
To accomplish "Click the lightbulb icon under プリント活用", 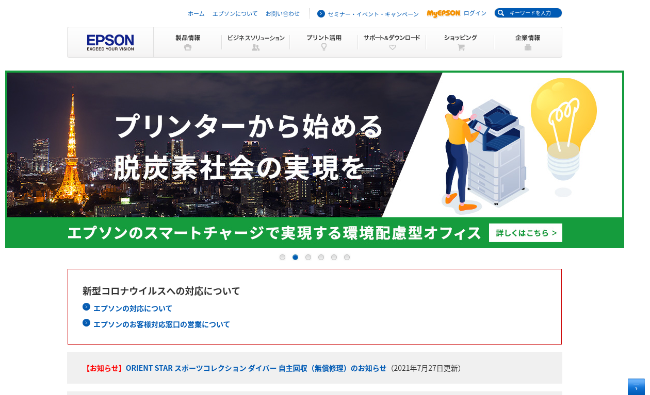I will [324, 47].
